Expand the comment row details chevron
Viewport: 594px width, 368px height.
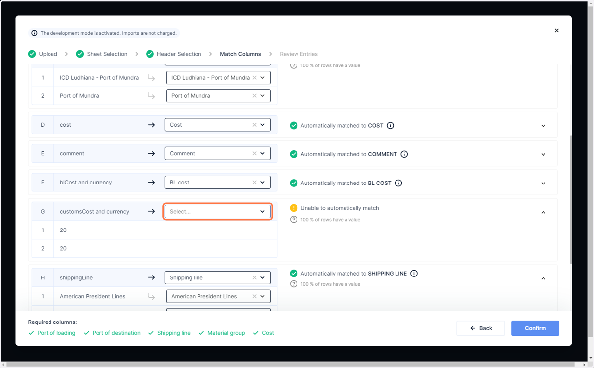click(543, 154)
